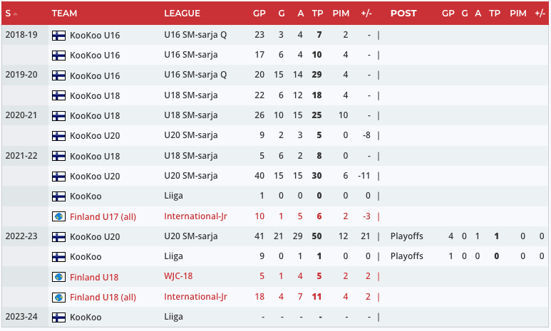Click the flag icon next to Finland U17 (all)
551x331 pixels.
tap(58, 216)
